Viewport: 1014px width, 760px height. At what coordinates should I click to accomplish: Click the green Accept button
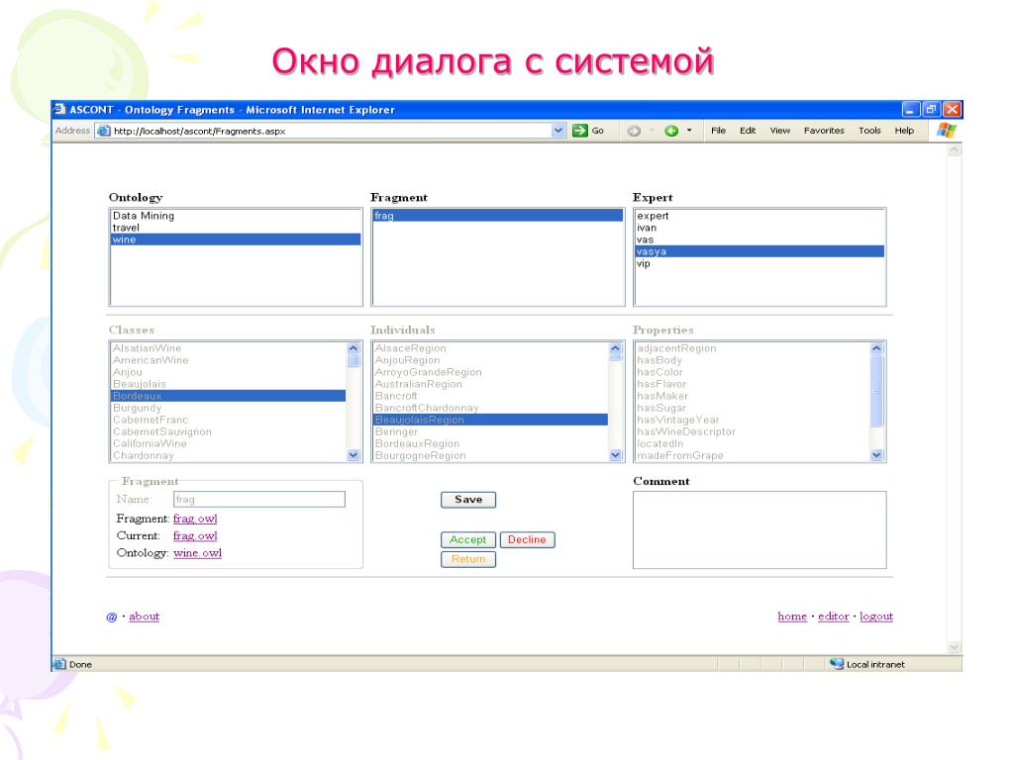pos(468,539)
